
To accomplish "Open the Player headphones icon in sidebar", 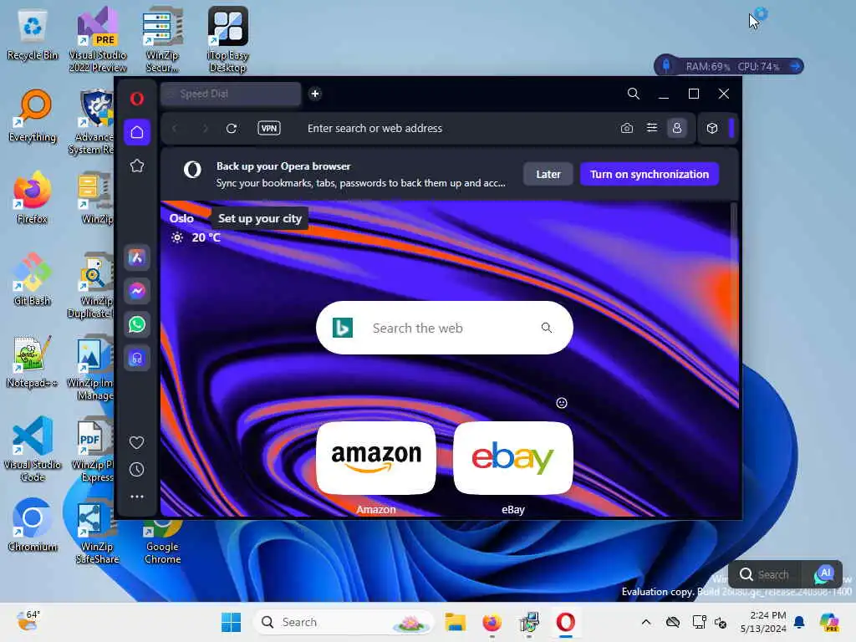I will (x=136, y=358).
